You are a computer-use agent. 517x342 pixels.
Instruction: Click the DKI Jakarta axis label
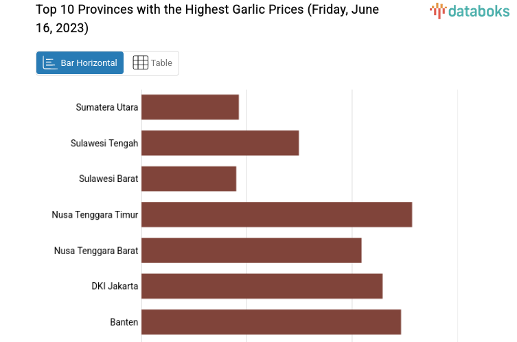point(115,286)
